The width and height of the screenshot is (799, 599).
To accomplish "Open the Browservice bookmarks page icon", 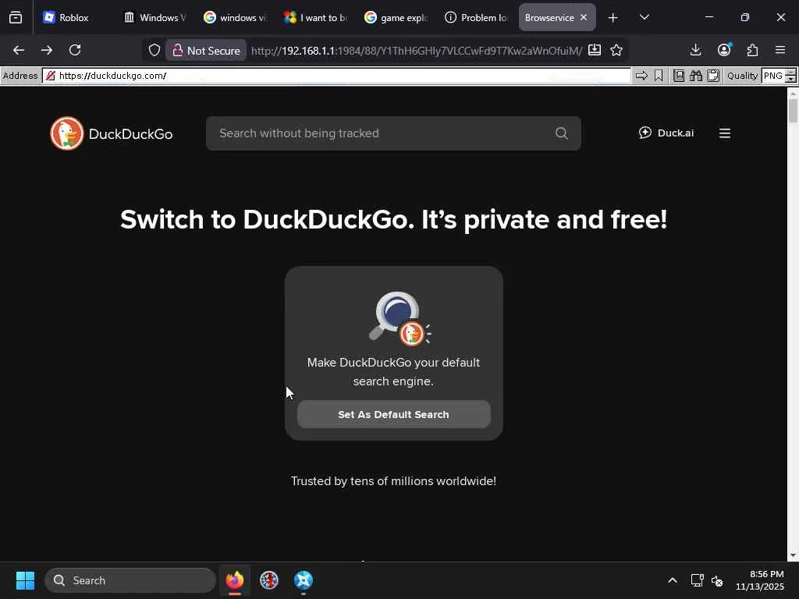I will [x=679, y=76].
